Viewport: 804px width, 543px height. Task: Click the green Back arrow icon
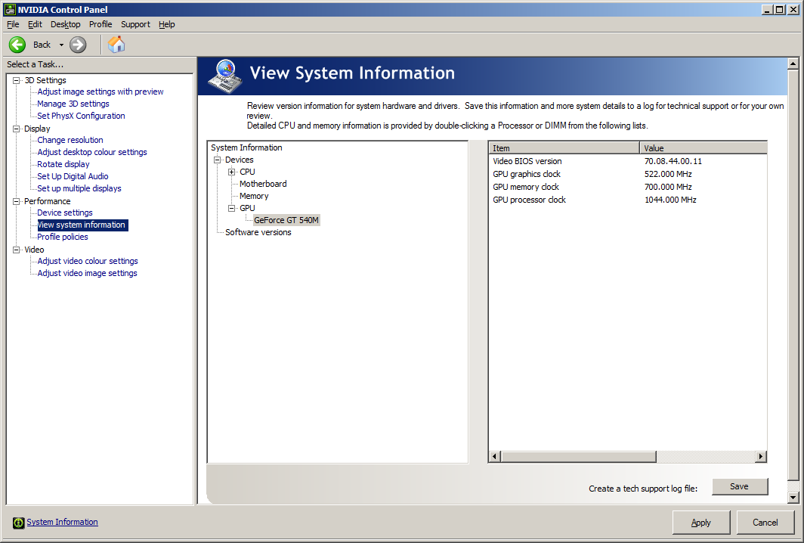pos(17,45)
